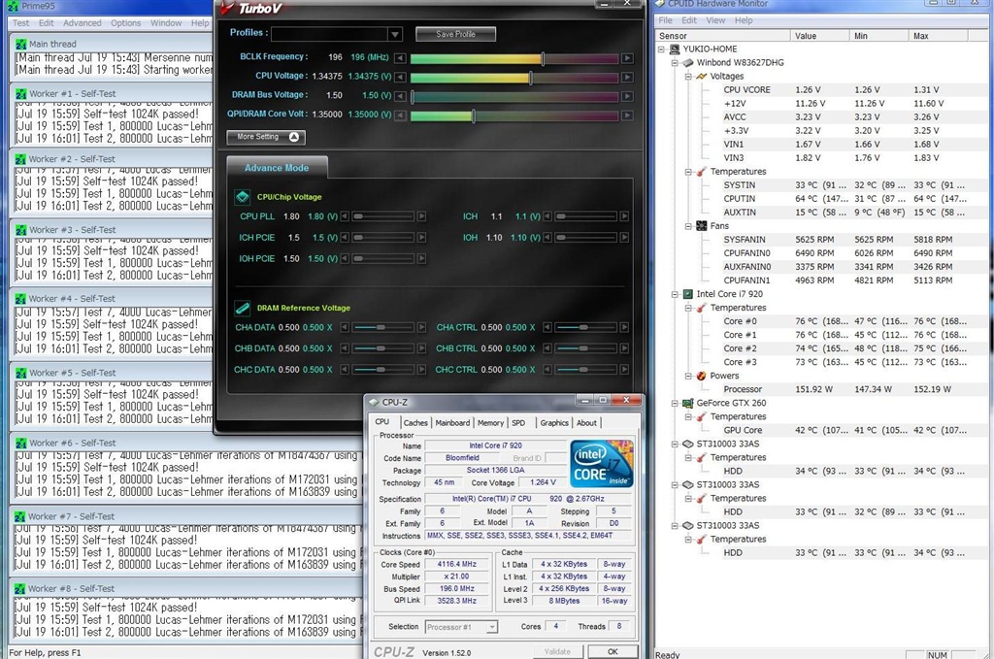
Task: Click the DRAM Reference Voltage icon
Action: point(242,308)
